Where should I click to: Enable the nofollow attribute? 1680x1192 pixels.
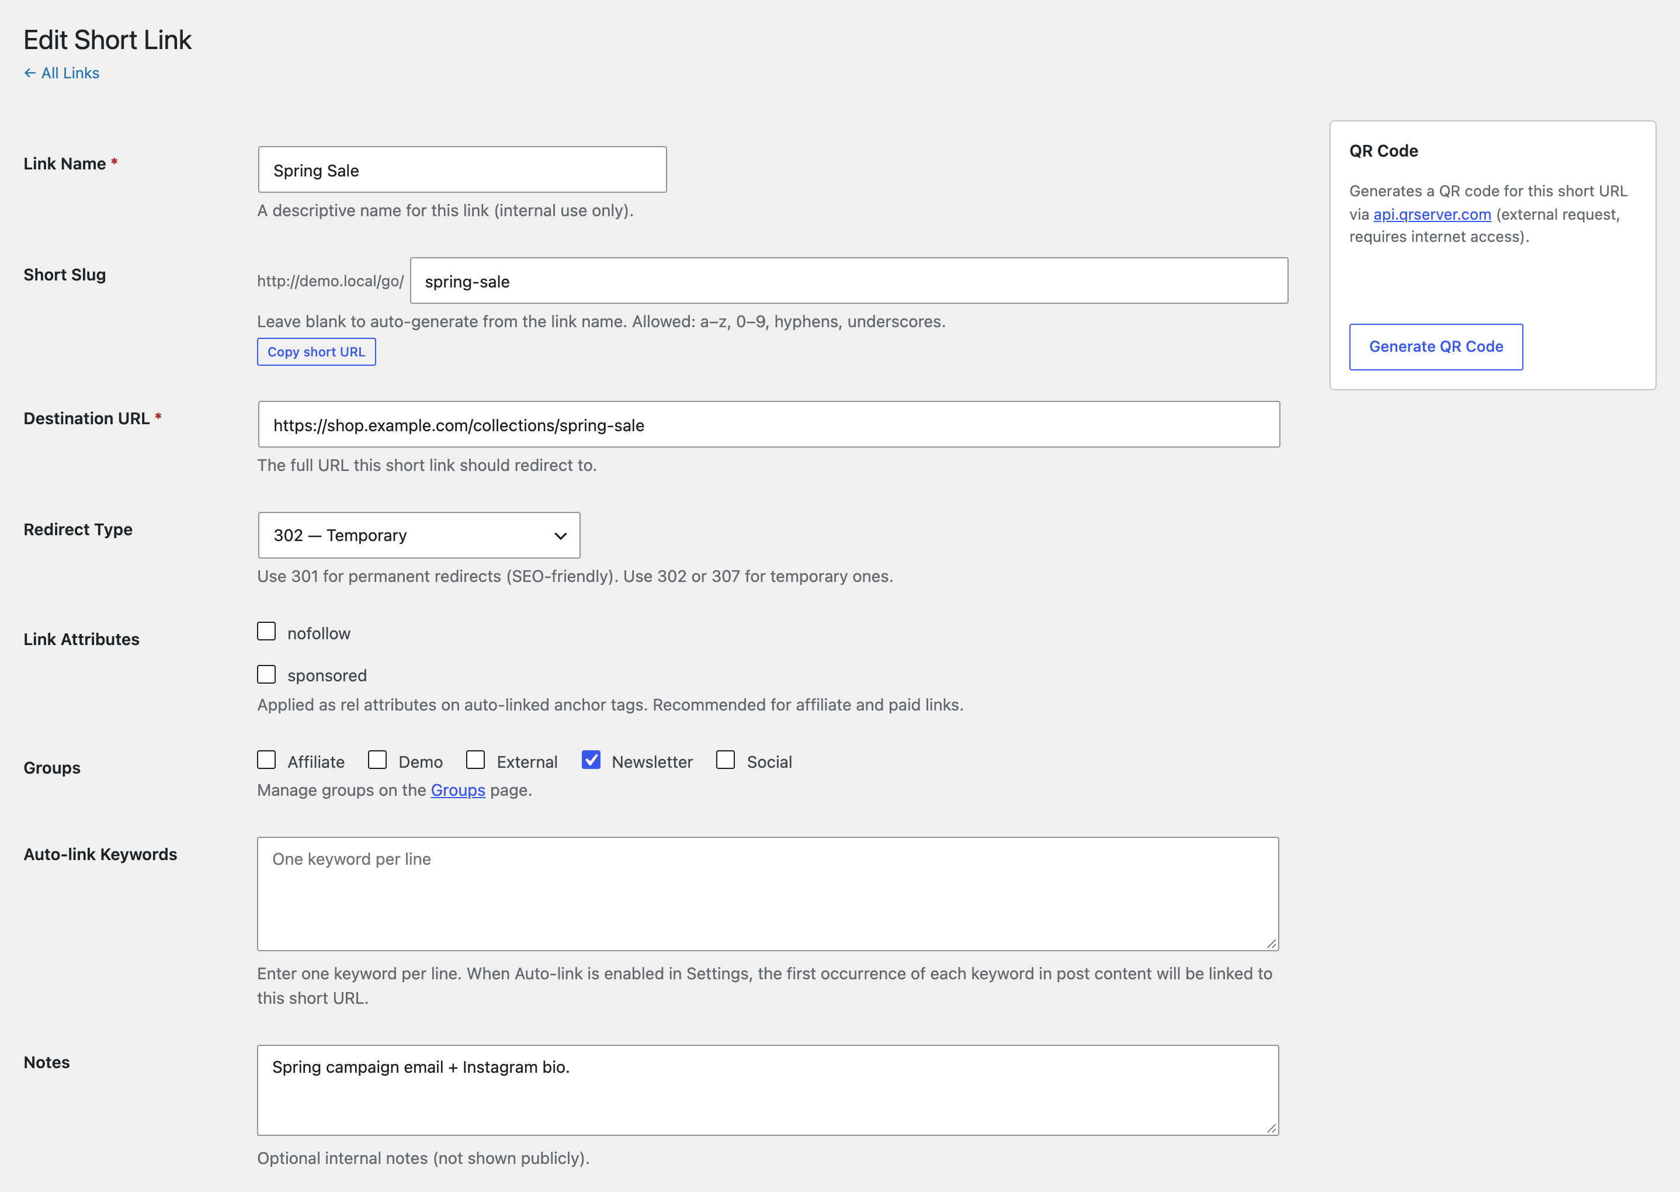click(x=266, y=631)
